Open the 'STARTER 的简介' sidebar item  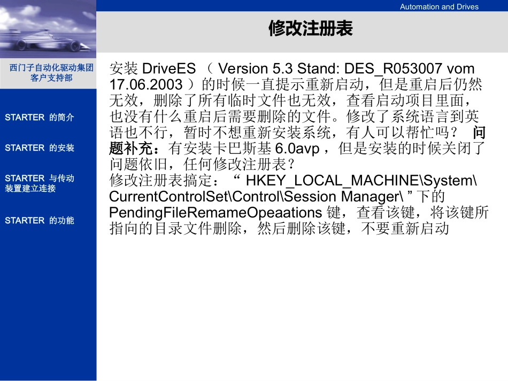point(40,117)
